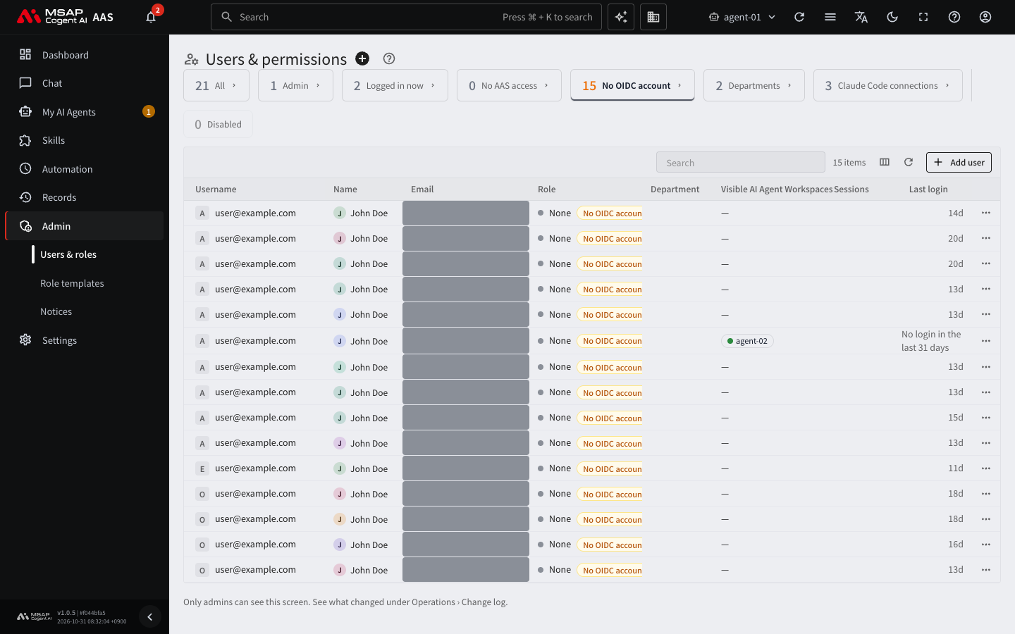
Task: Open the user account icon
Action: [x=985, y=17]
